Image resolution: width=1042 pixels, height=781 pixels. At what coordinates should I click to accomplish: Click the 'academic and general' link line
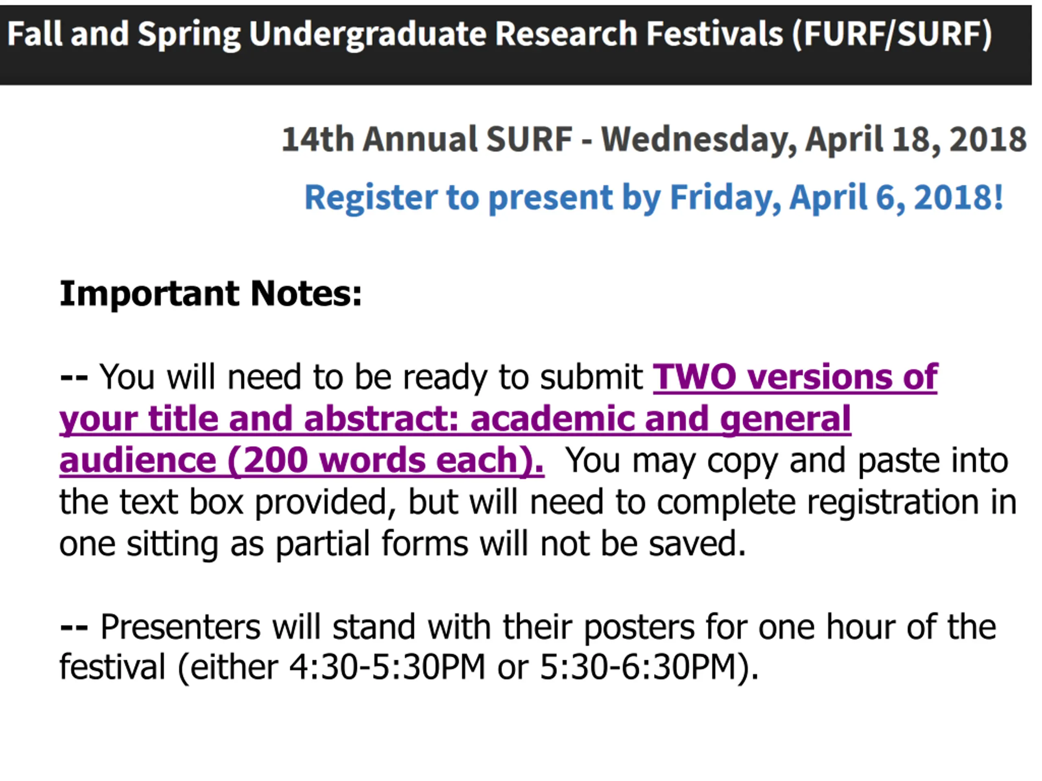point(661,419)
